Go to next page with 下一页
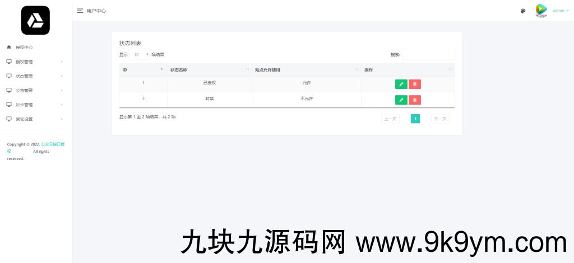 pyautogui.click(x=441, y=119)
